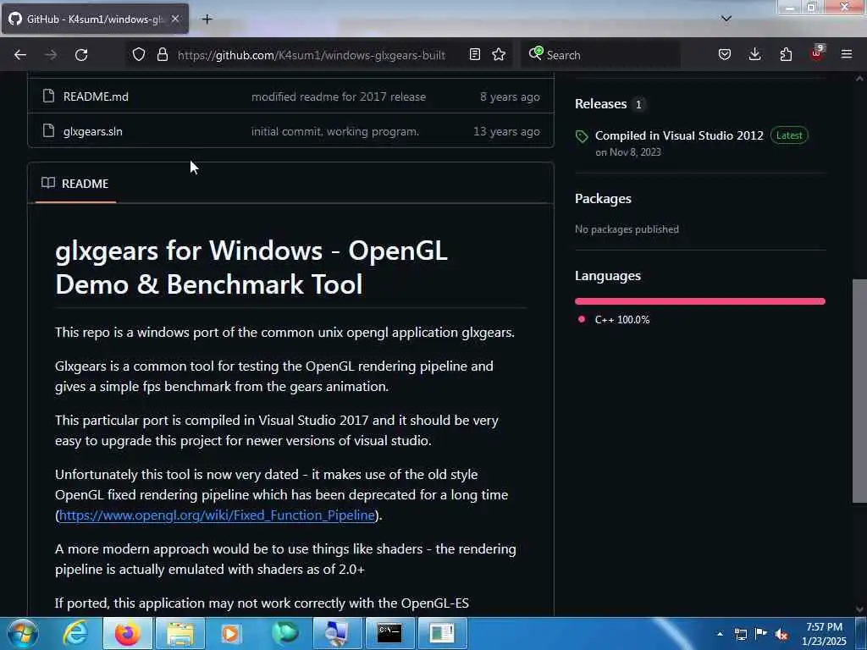Open the network tray icon

741,634
